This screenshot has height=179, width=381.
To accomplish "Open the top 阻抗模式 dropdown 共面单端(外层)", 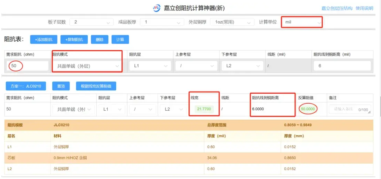I will [x=87, y=66].
